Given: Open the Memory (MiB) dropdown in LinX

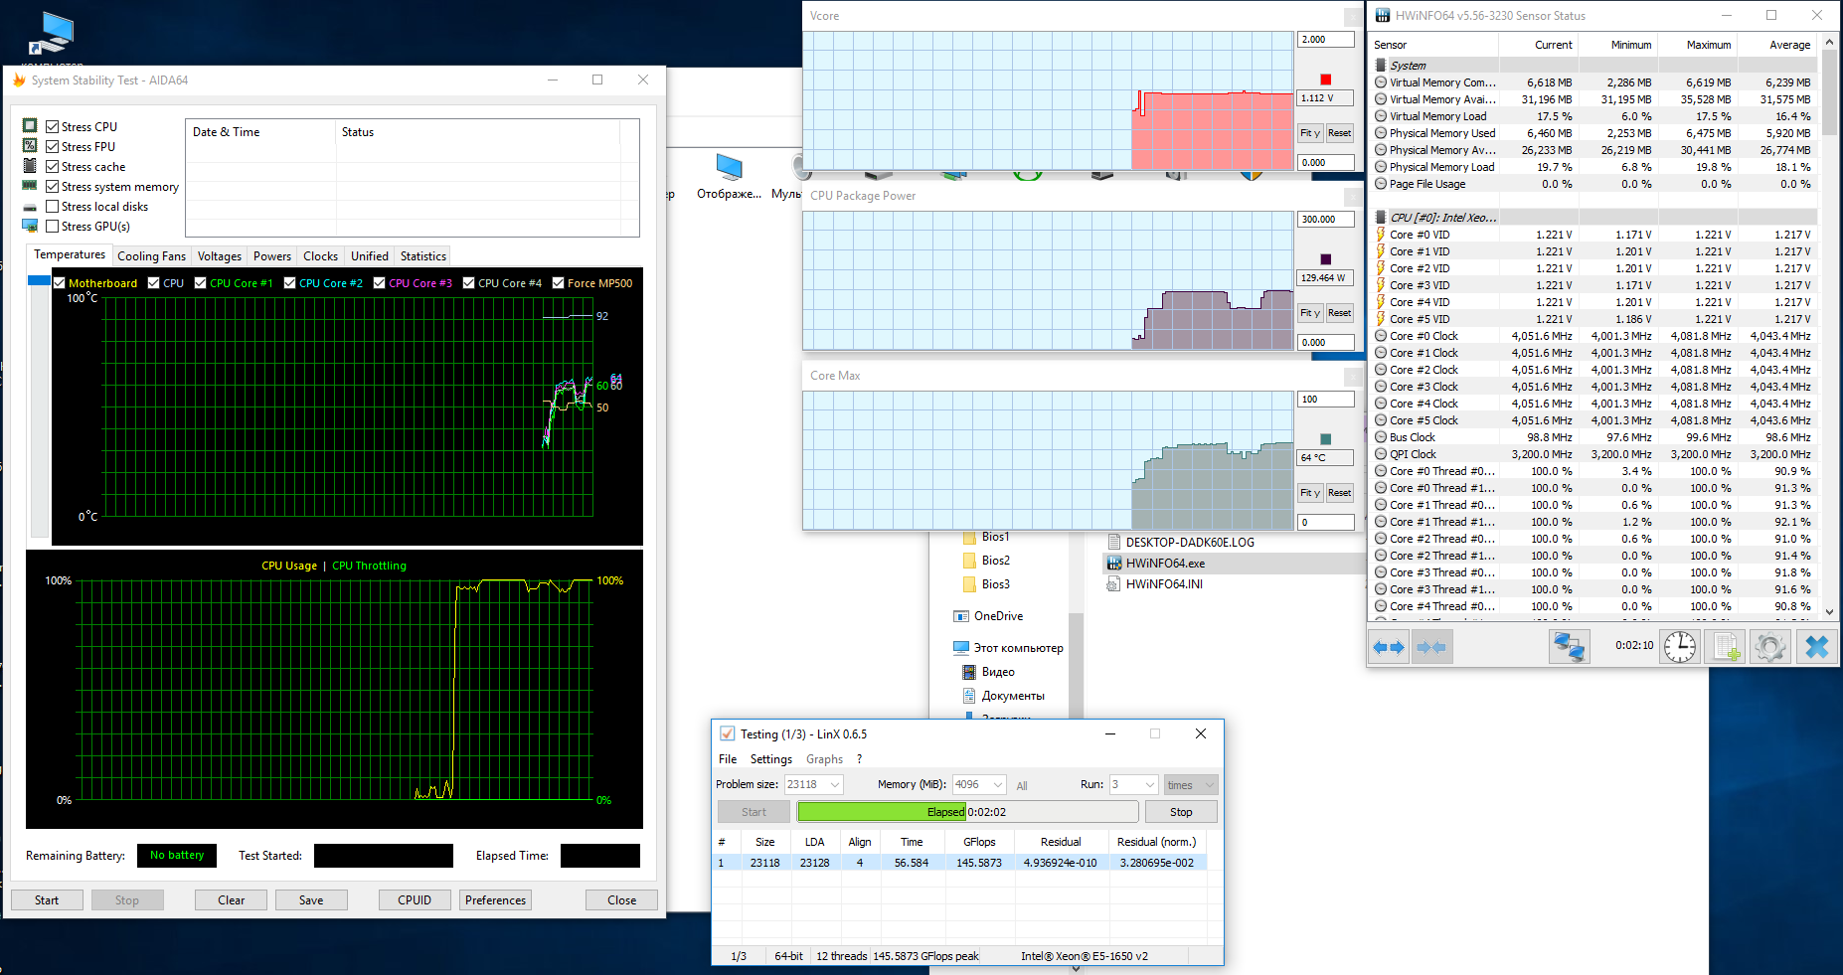Looking at the screenshot, I should [x=998, y=785].
